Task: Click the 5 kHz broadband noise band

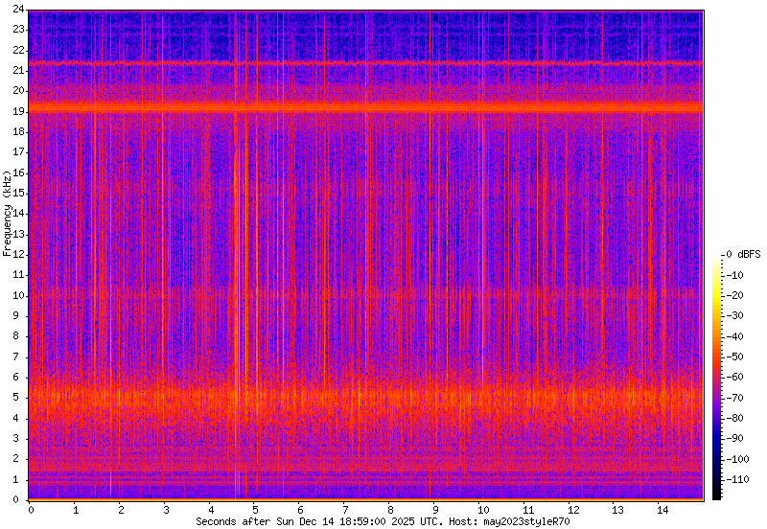Action: tap(364, 397)
